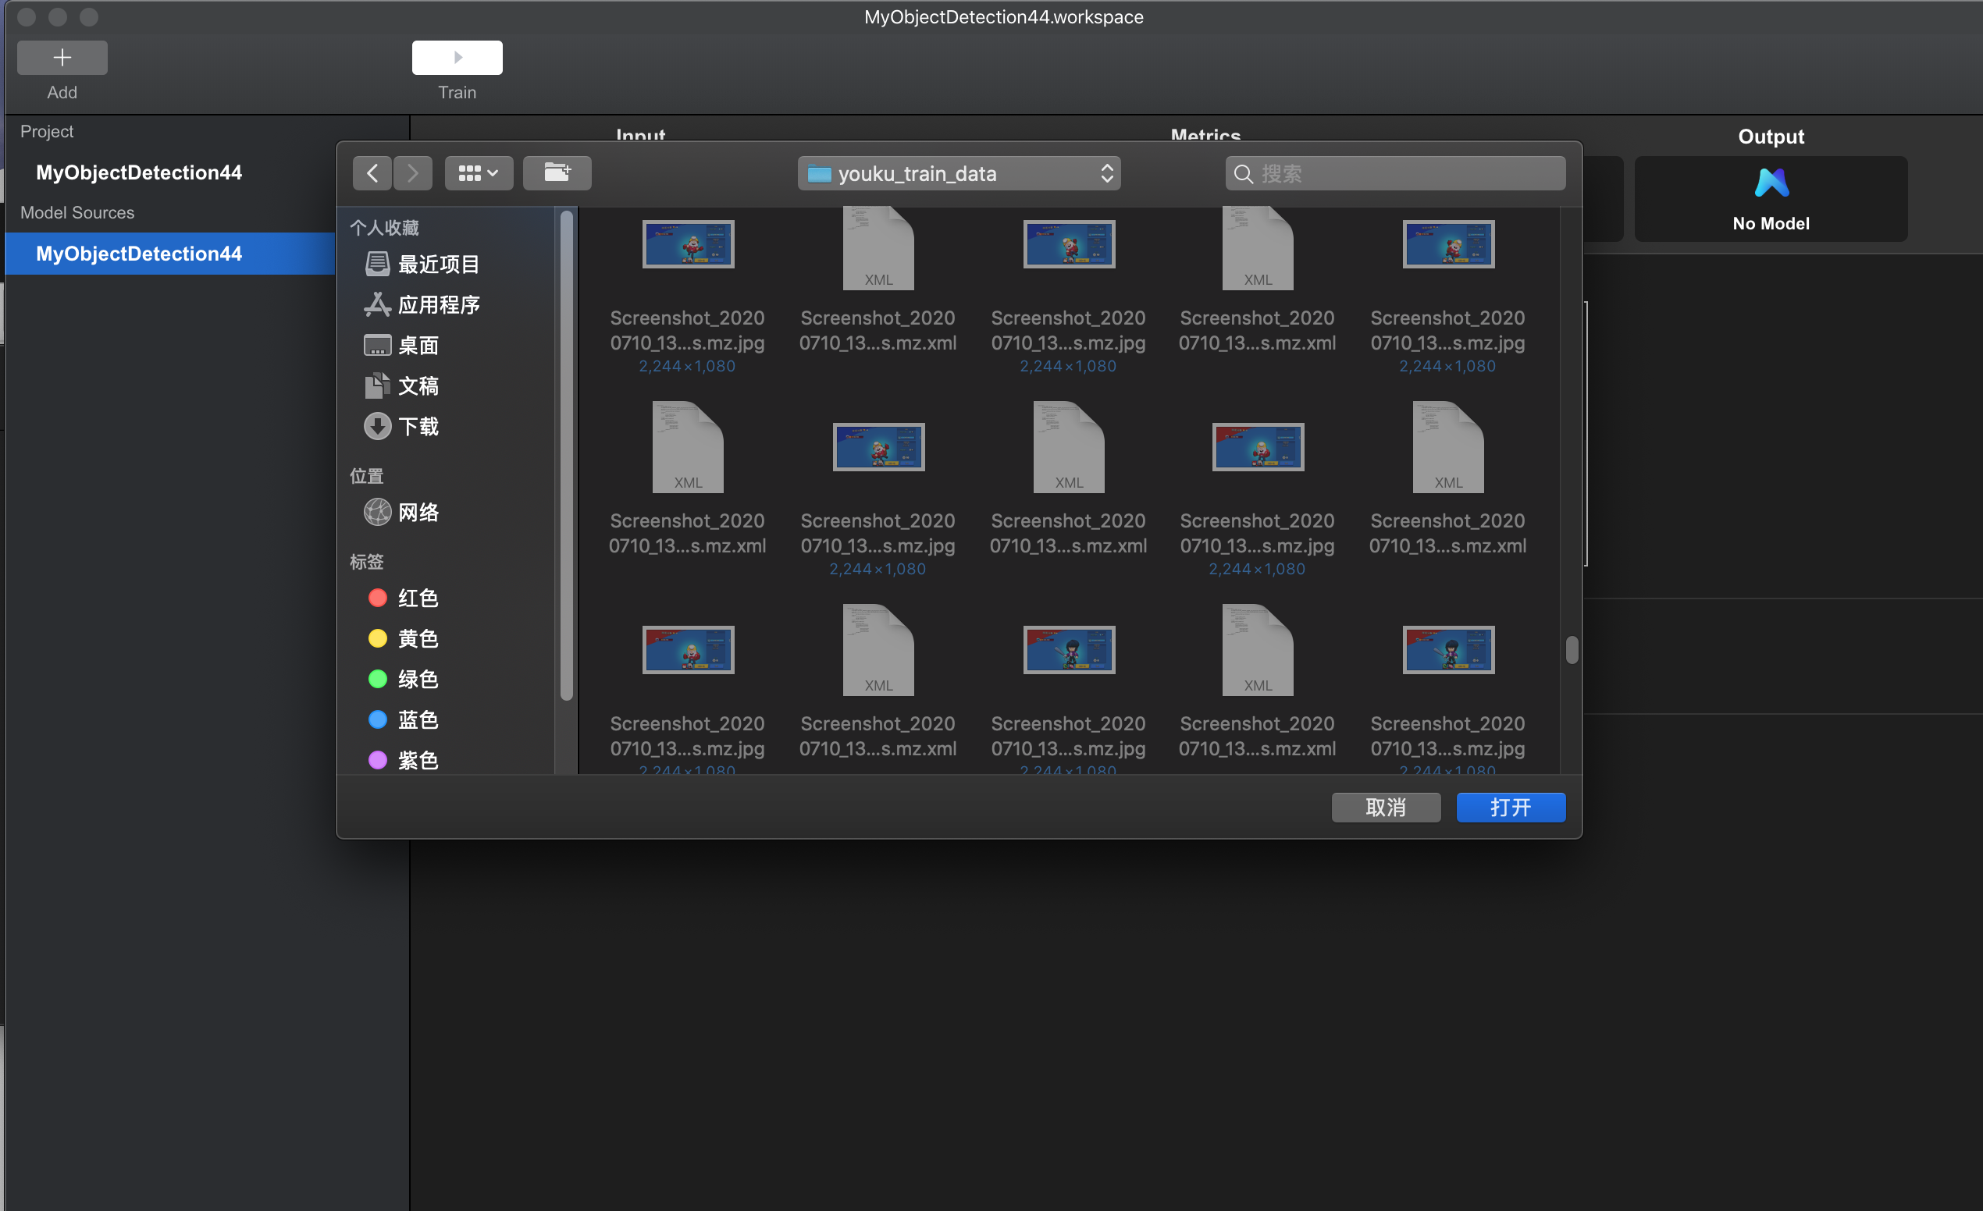The width and height of the screenshot is (1983, 1211).
Task: Click the 打开 open button
Action: pos(1510,807)
